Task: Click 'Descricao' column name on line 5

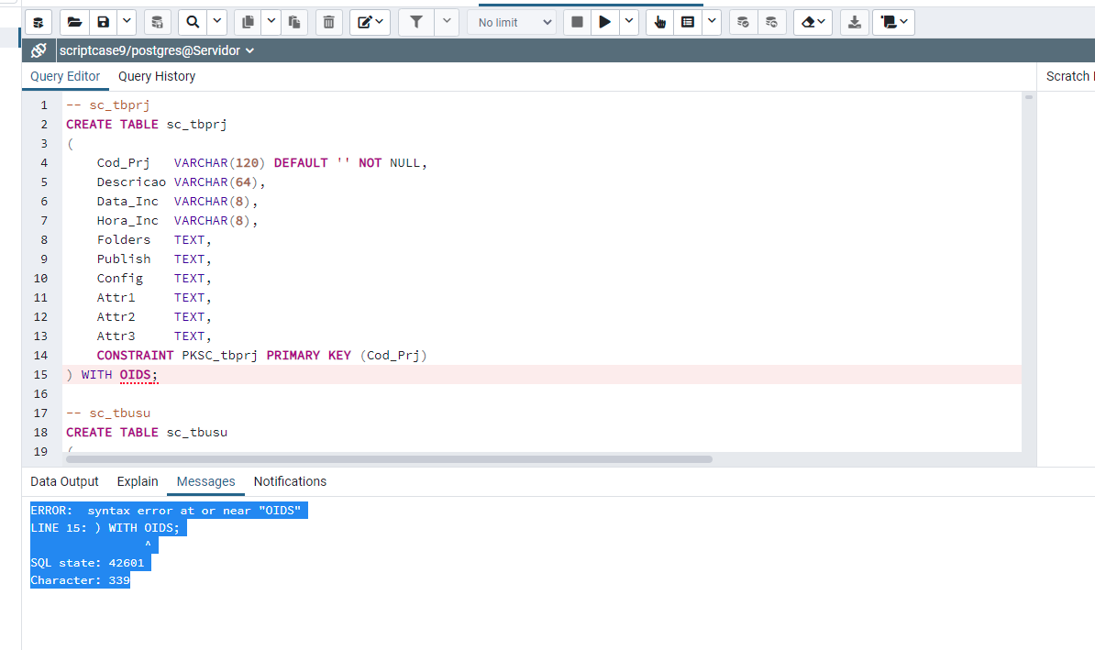Action: (131, 182)
